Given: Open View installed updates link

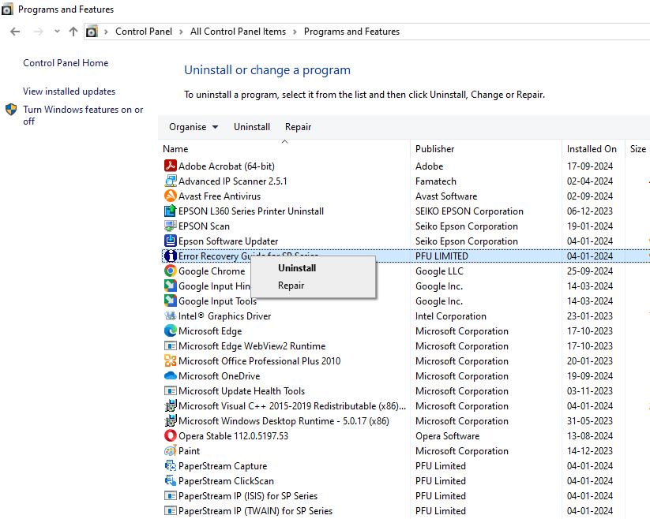Looking at the screenshot, I should (x=69, y=91).
